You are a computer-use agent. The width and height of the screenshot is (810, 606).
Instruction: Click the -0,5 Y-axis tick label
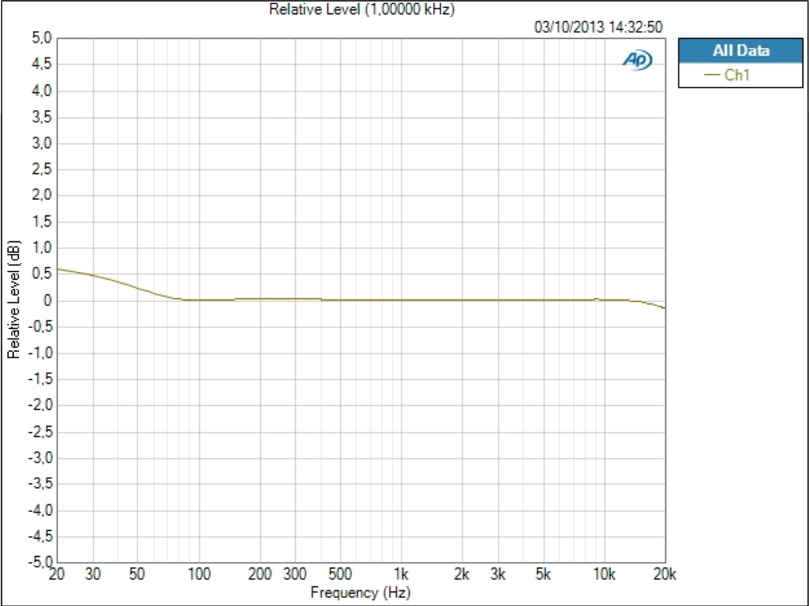(40, 327)
